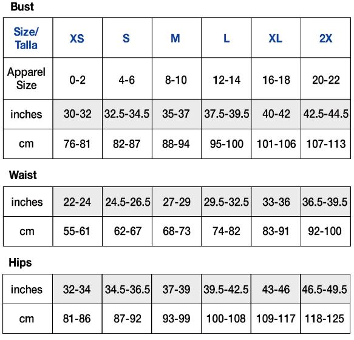Select waist cm 83-91 cell
The height and width of the screenshot is (340, 354).
276,231
